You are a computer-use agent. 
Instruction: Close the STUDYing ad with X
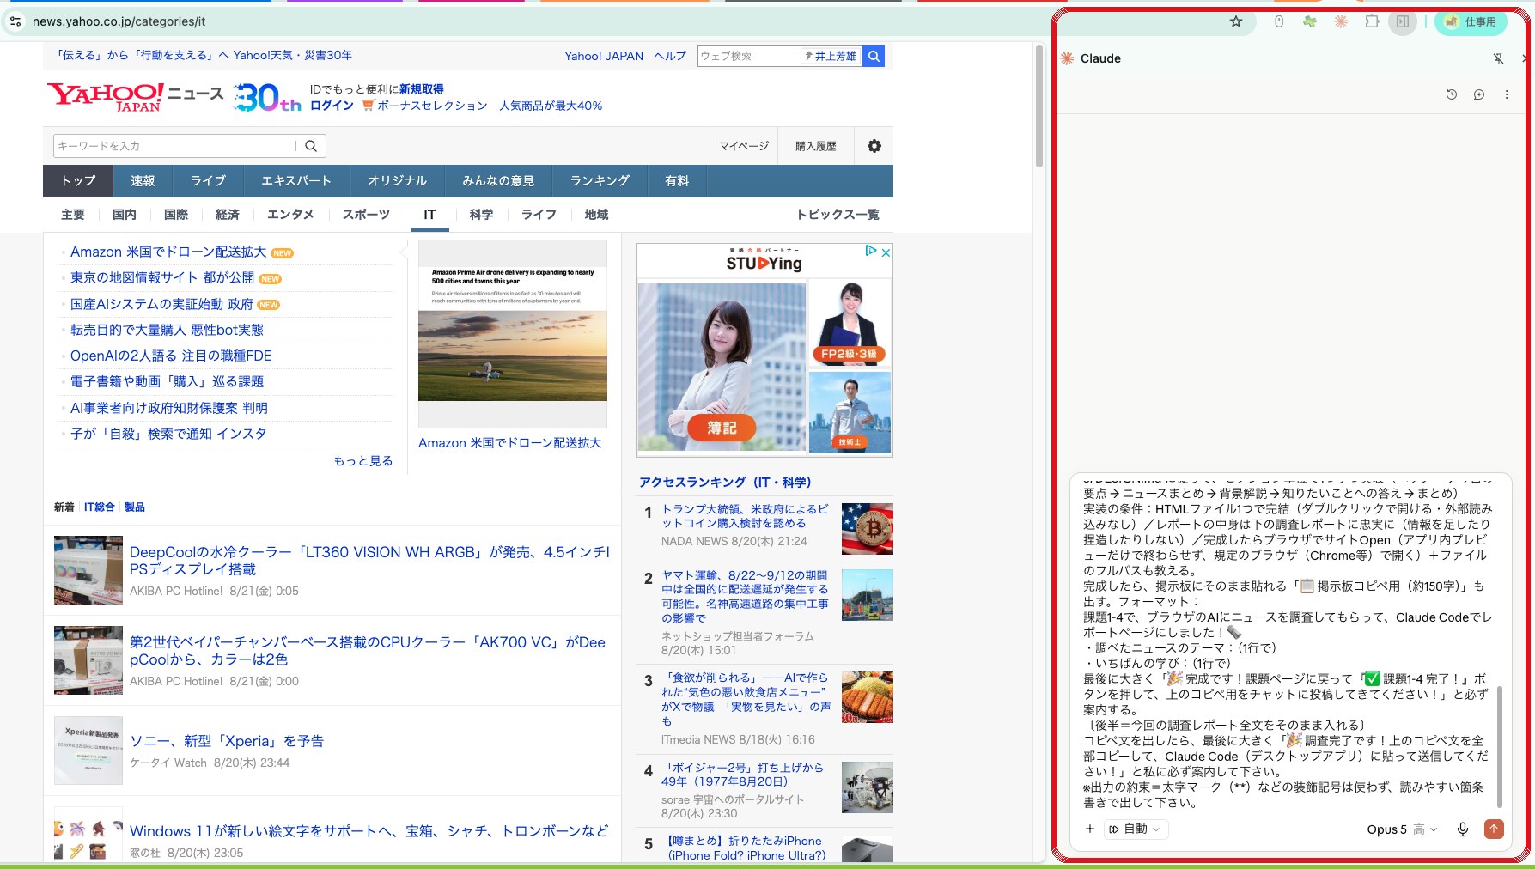pyautogui.click(x=886, y=252)
